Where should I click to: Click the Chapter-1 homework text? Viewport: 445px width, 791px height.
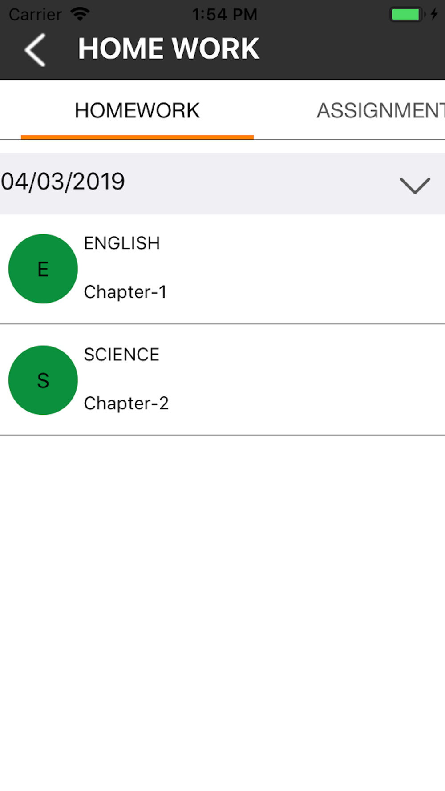point(125,292)
